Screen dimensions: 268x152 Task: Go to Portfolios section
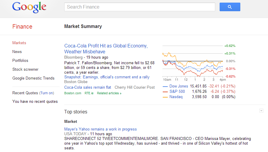click(x=20, y=61)
